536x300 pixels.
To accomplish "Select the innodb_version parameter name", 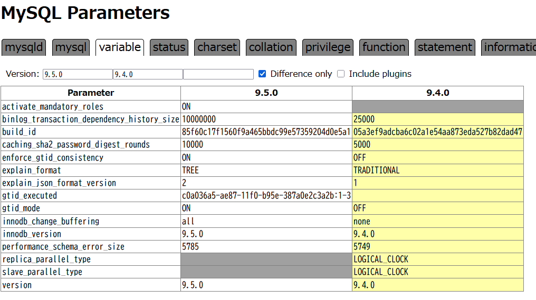I will [x=32, y=234].
